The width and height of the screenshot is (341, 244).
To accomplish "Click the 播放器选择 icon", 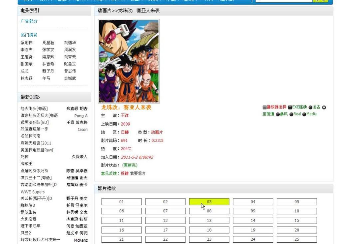I will (265, 108).
